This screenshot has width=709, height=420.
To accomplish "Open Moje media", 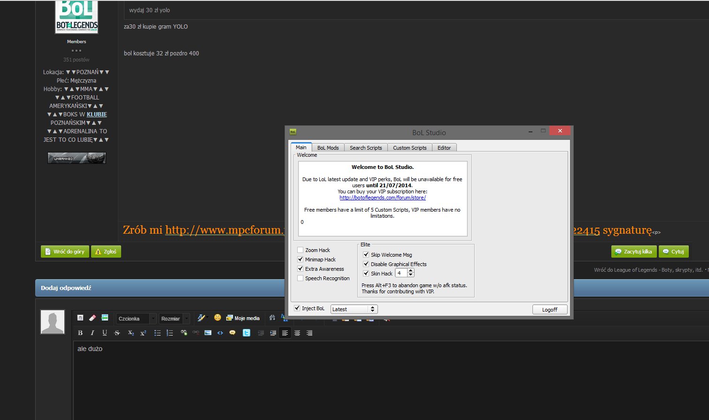I will 243,318.
